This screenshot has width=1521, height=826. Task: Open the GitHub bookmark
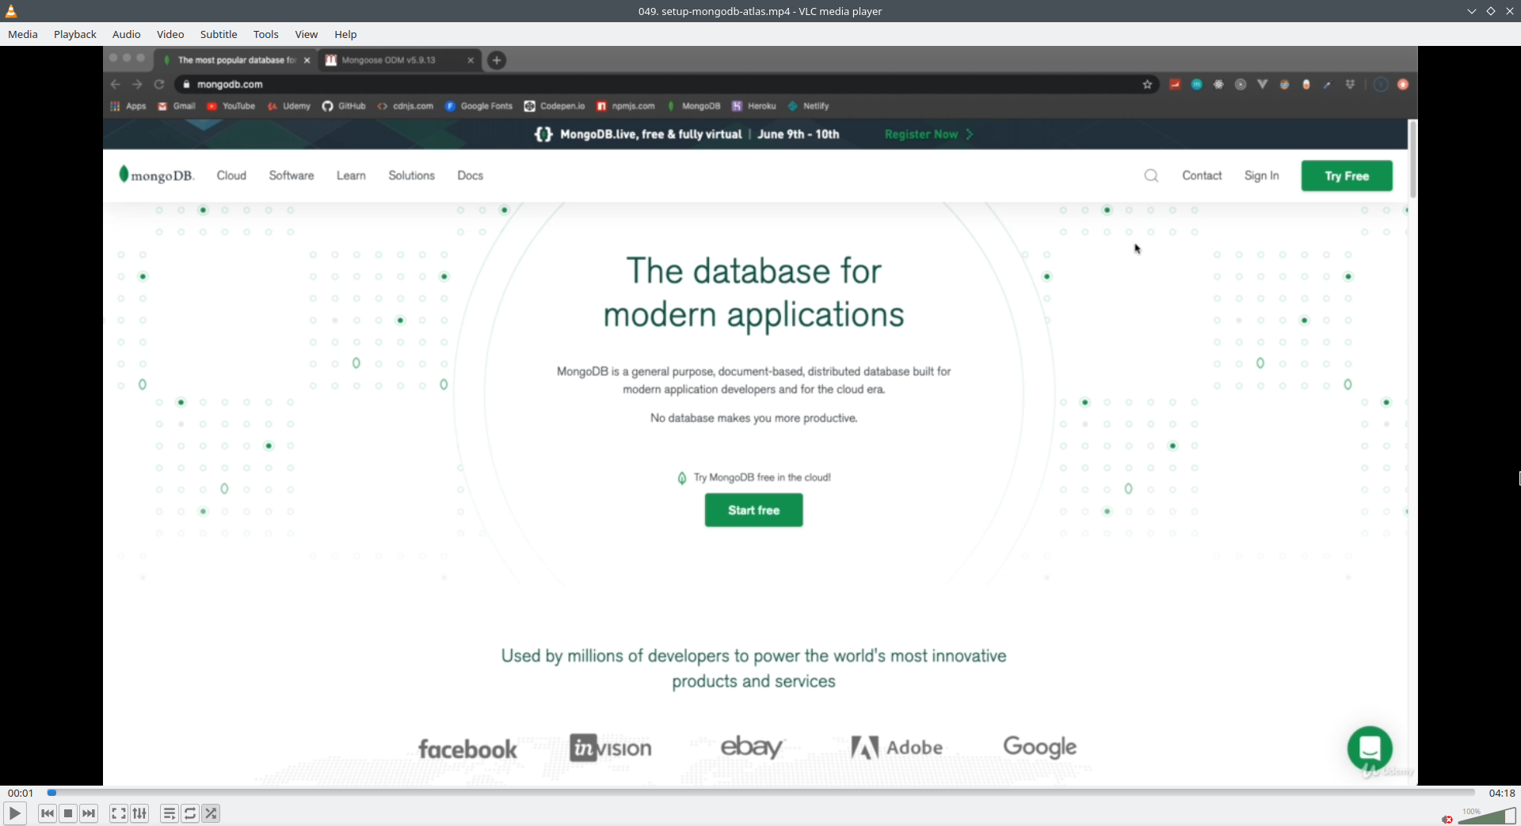[x=344, y=106]
